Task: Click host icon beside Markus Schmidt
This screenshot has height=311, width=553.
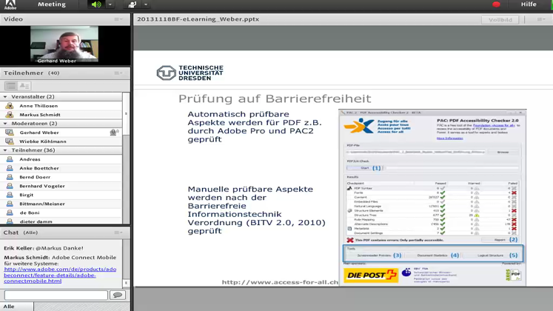Action: coord(10,115)
